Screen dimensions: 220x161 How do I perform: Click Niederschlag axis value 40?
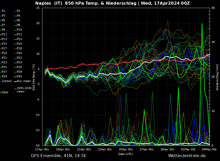pos(213,8)
